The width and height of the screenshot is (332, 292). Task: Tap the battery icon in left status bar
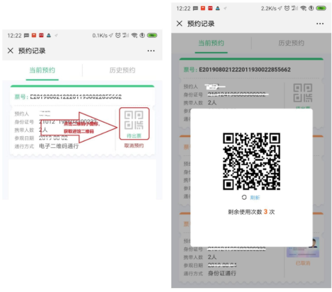[x=152, y=36]
